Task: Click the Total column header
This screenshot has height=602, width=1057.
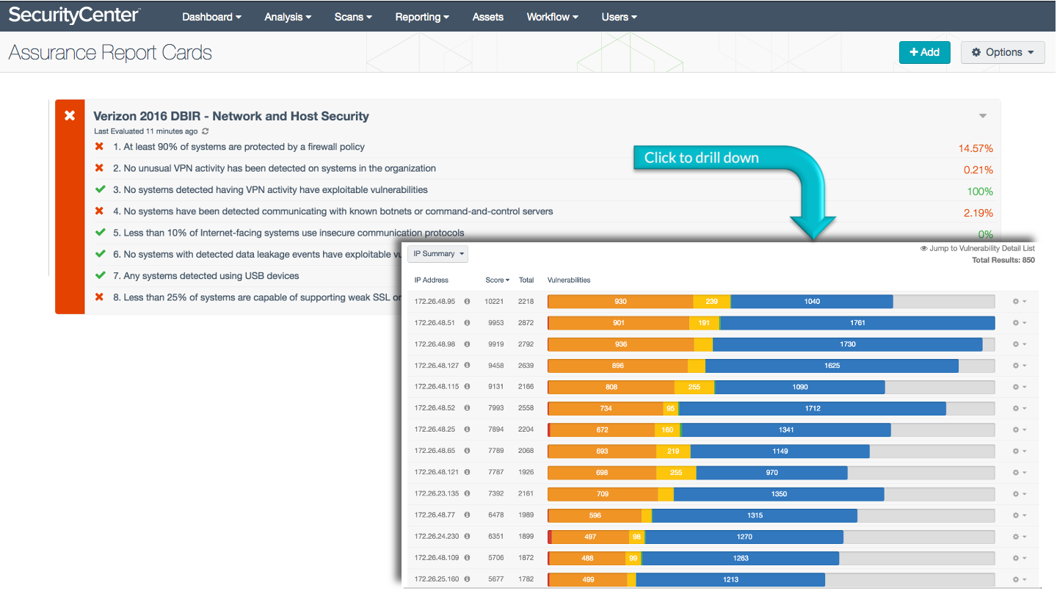Action: tap(526, 280)
